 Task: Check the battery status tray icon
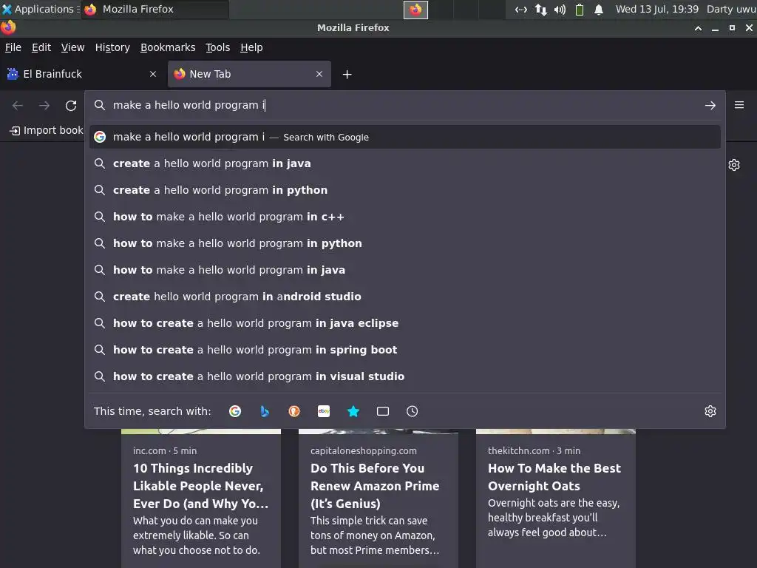(x=580, y=10)
